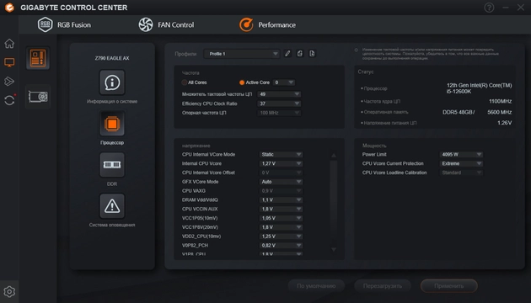Click the Performance gauge icon

(246, 24)
